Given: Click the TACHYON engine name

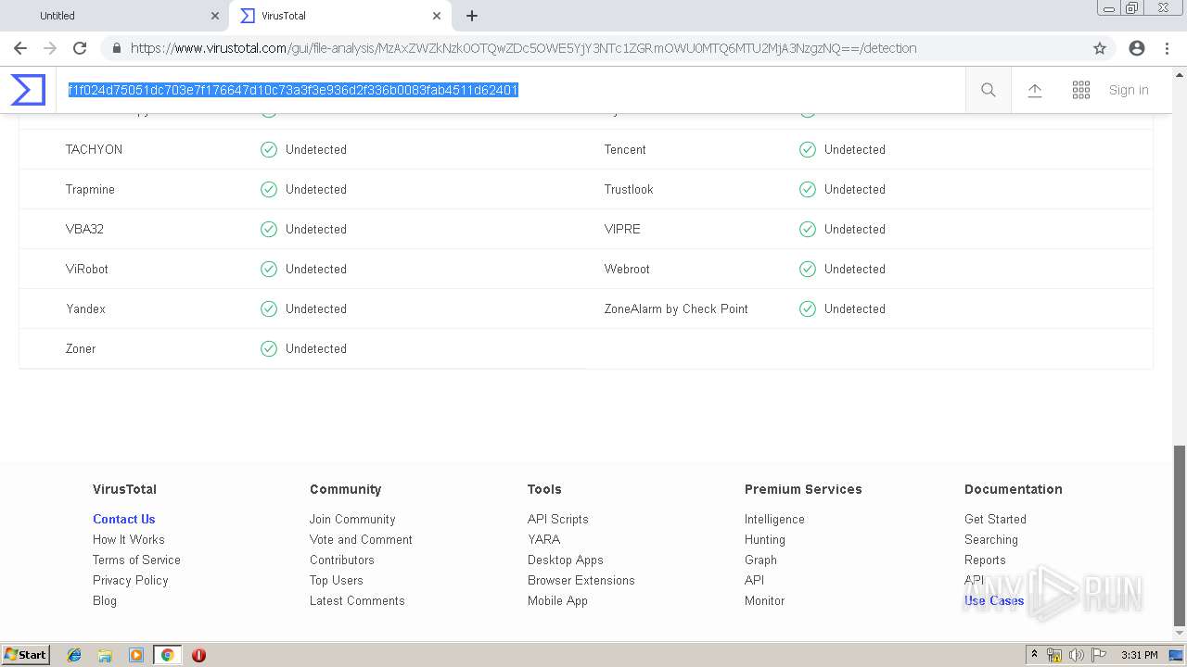Looking at the screenshot, I should tap(94, 149).
